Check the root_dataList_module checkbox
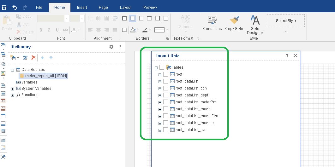The width and height of the screenshot is (335, 167). point(165,123)
